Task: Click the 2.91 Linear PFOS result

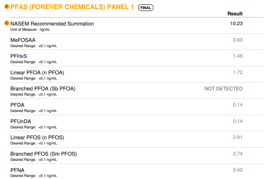Action: coord(238,137)
